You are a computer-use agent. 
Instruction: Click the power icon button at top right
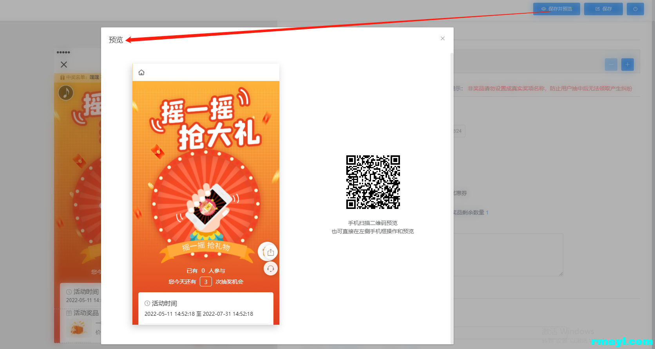[x=635, y=9]
